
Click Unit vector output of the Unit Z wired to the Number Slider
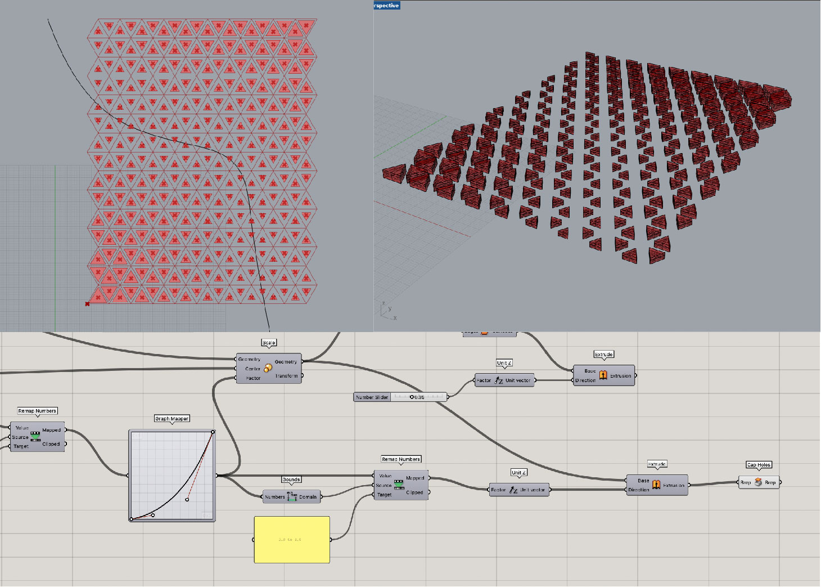[518, 380]
